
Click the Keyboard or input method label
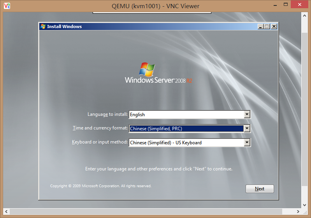click(100, 142)
